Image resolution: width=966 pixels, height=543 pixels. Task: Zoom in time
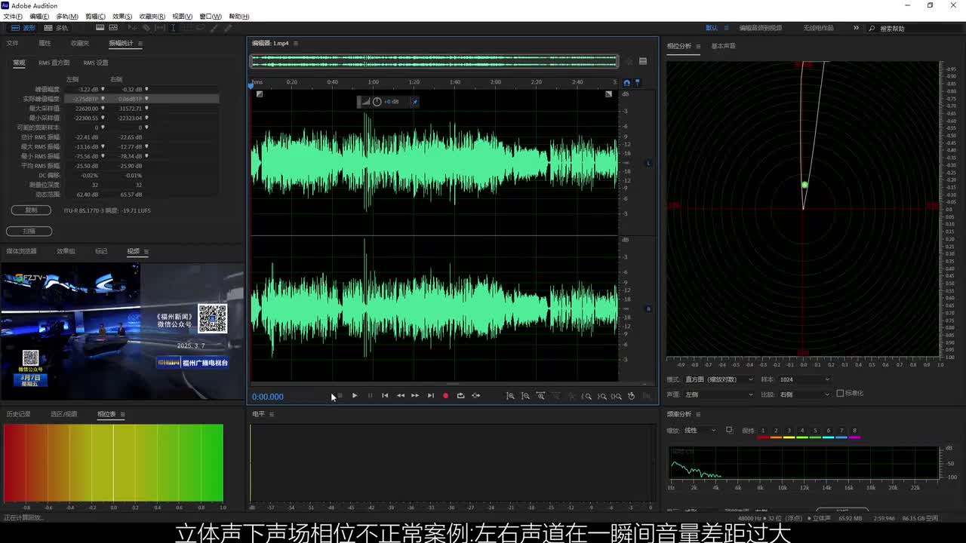[540, 396]
